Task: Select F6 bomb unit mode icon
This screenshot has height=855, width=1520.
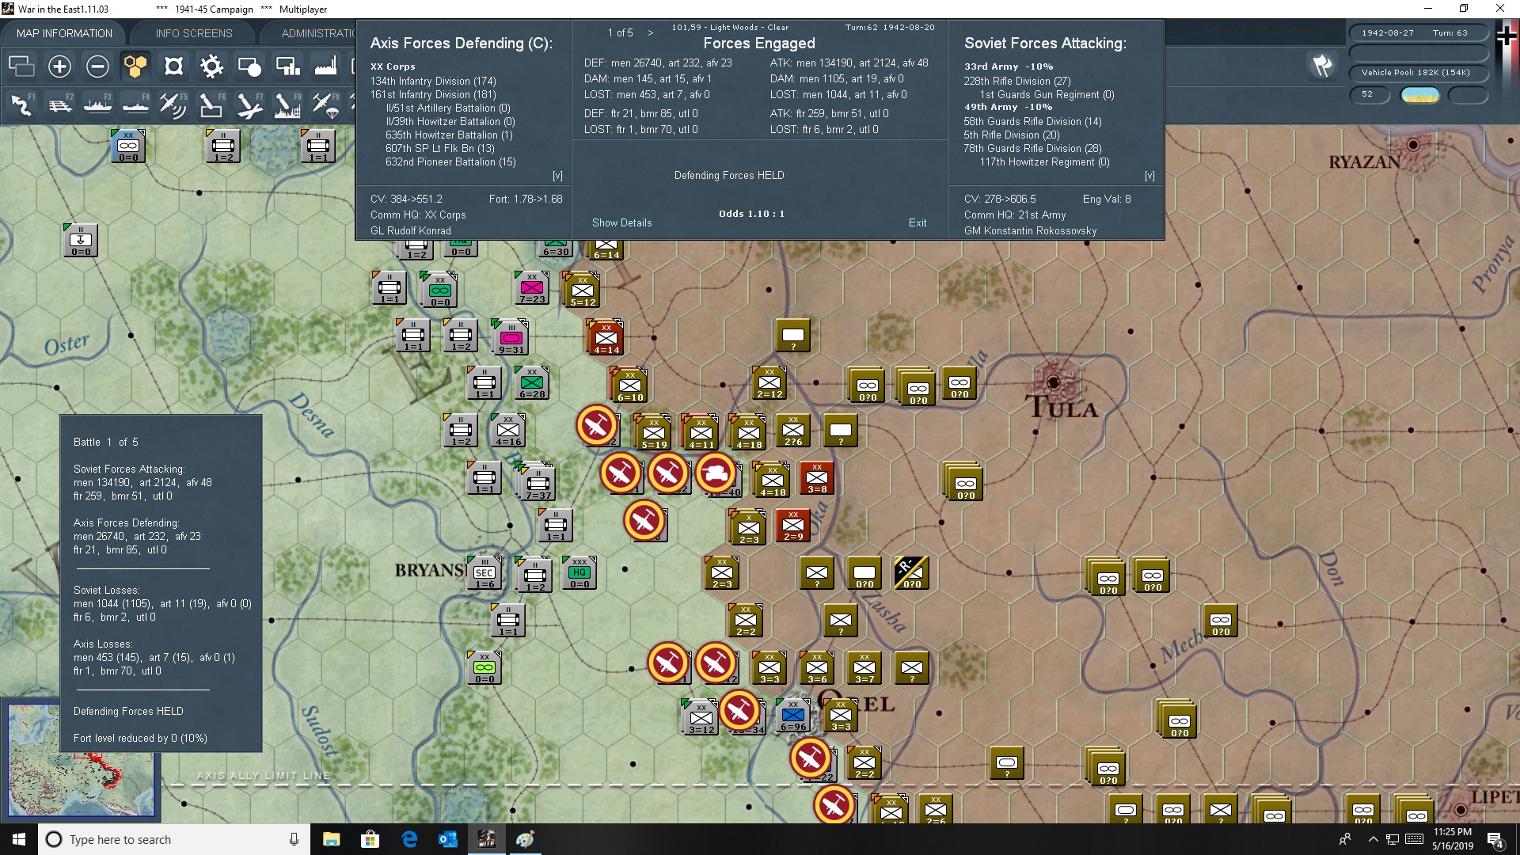Action: click(211, 104)
